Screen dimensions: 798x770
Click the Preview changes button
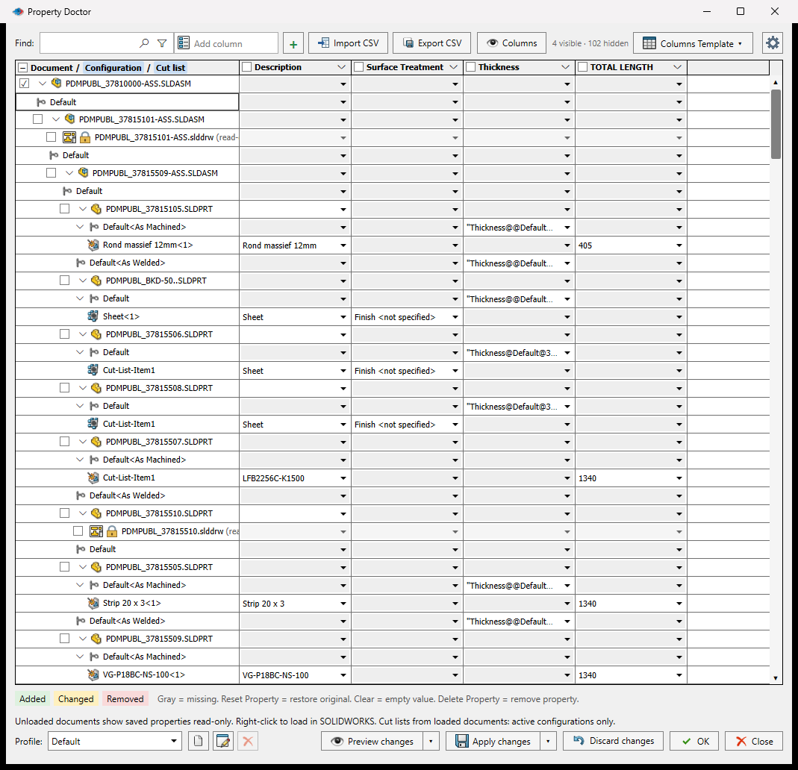[x=372, y=741]
